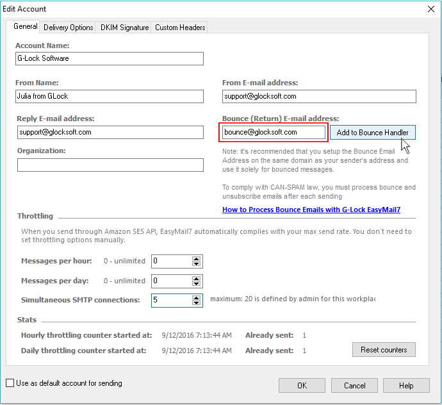Click the Cancel button
442x405 pixels.
354,386
